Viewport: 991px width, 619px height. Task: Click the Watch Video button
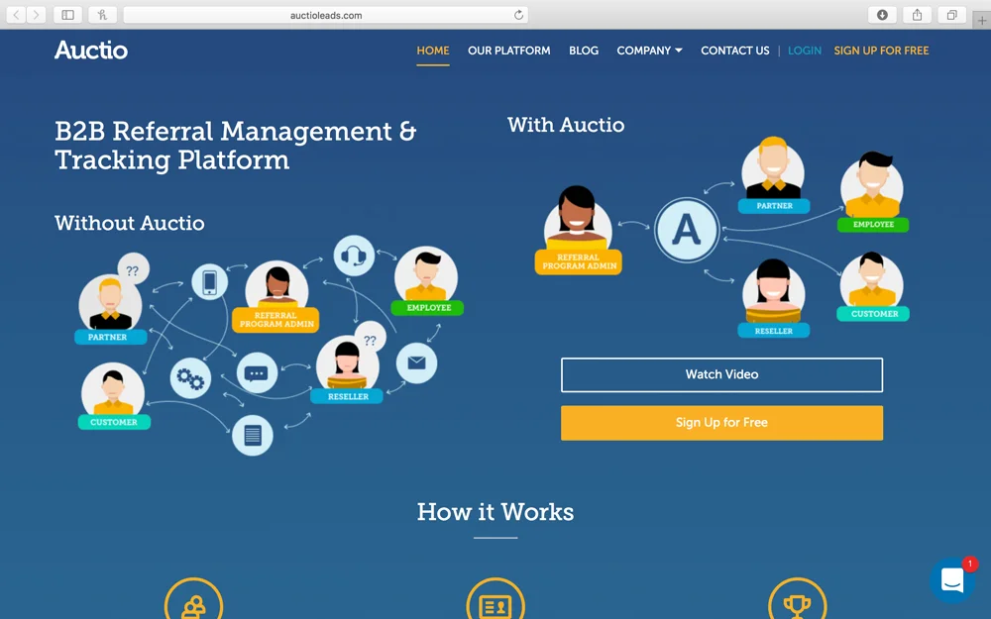pos(721,374)
